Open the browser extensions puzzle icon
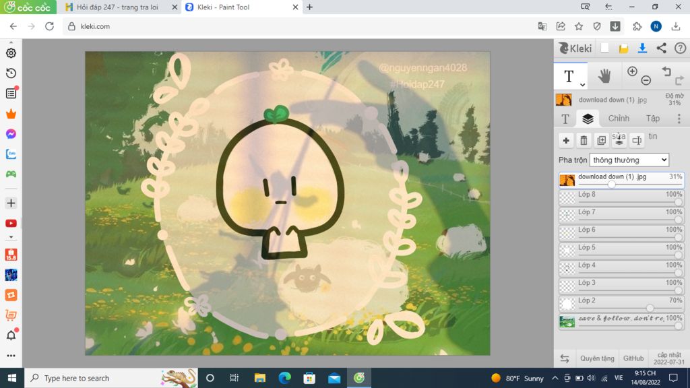Image resolution: width=690 pixels, height=388 pixels. click(637, 26)
